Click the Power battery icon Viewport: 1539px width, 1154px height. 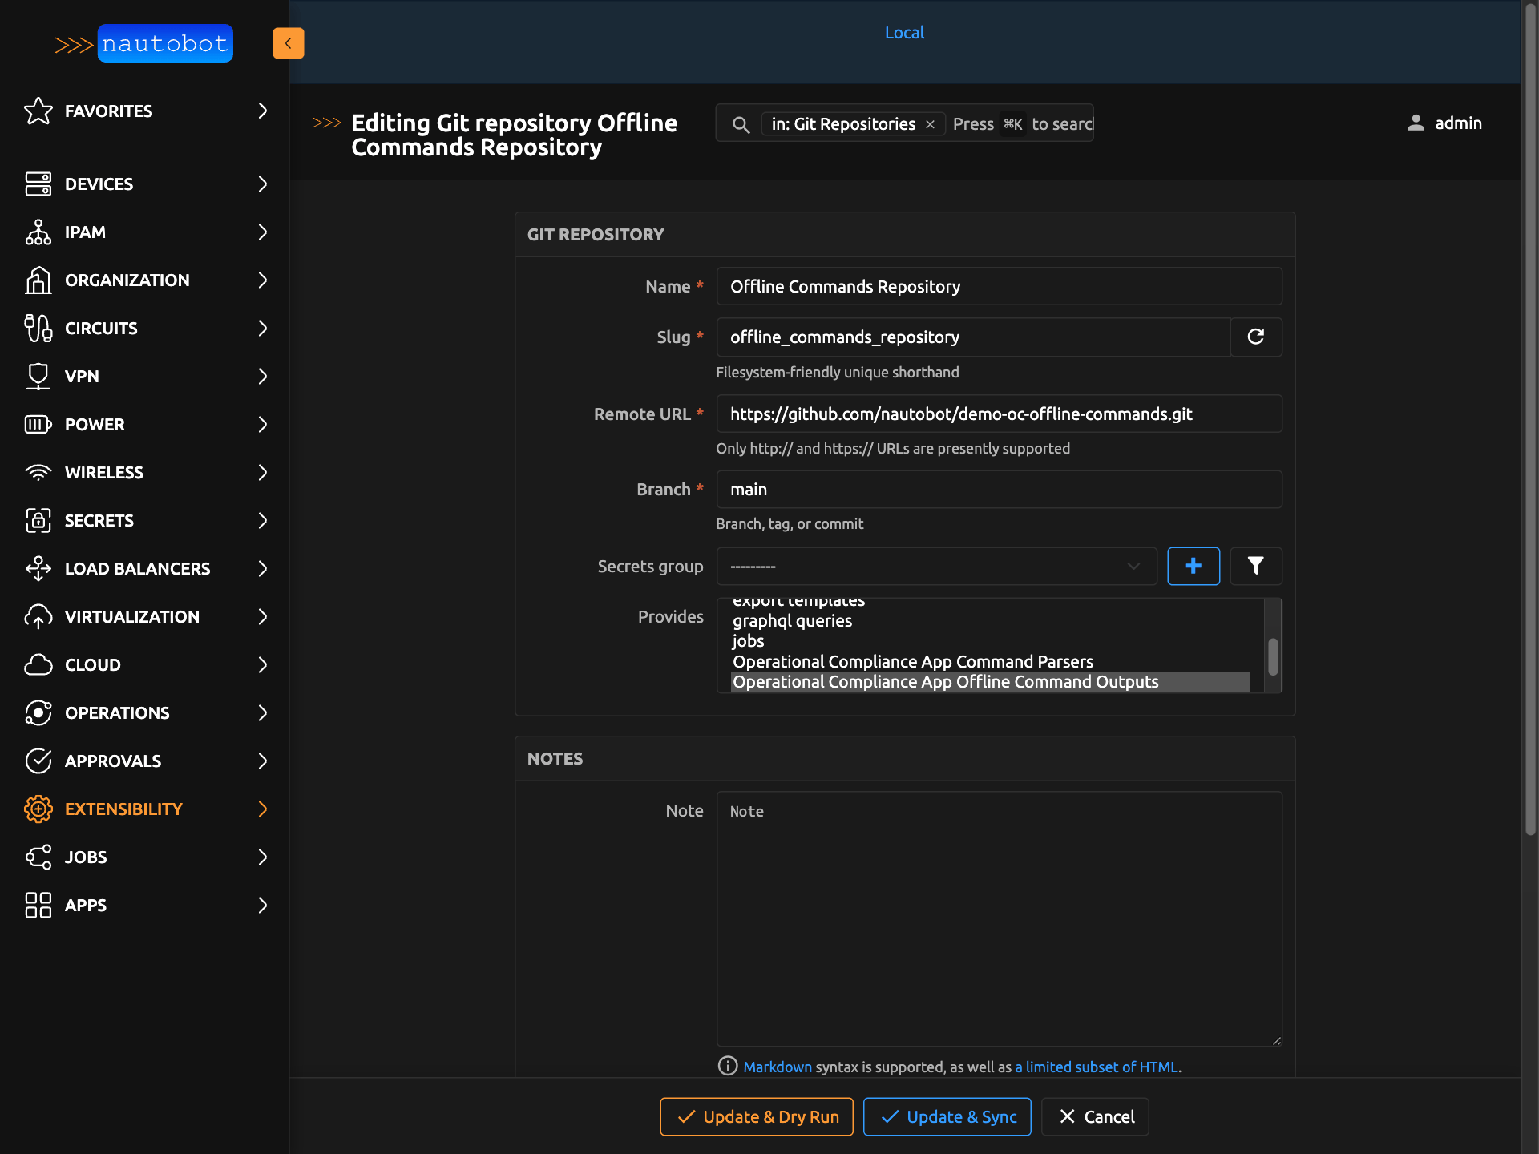tap(38, 424)
